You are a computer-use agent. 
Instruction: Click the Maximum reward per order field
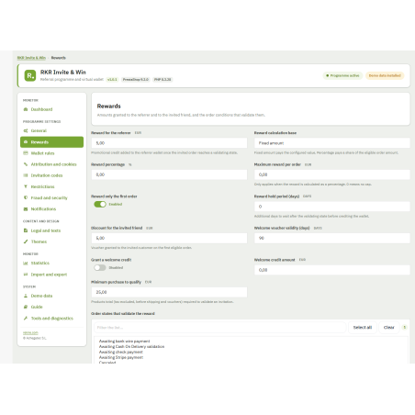332,174
